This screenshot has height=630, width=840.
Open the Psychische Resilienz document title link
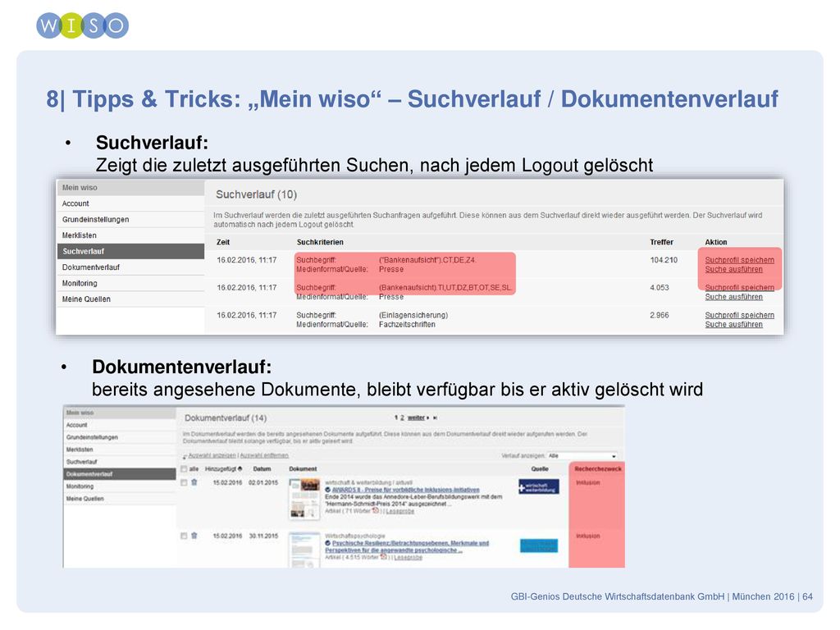pos(407,546)
